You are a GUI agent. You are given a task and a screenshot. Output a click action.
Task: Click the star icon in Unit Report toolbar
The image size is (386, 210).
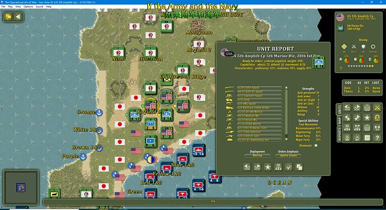(267, 167)
